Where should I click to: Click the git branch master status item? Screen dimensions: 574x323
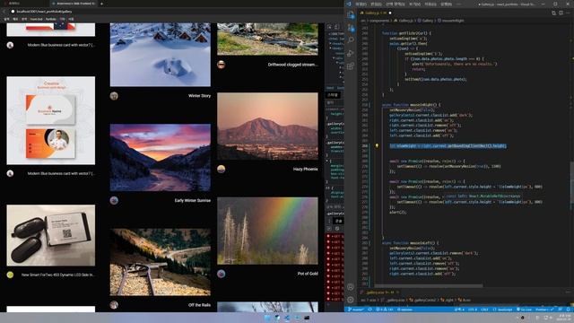click(x=356, y=310)
